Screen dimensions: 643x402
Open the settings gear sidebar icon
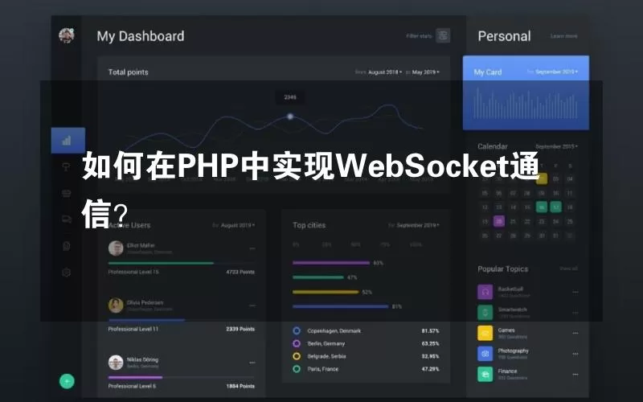(x=67, y=273)
